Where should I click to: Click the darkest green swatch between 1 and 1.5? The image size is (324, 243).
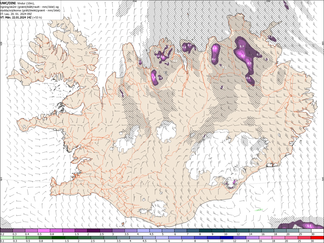58,238
